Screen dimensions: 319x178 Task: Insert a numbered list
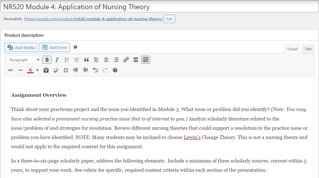coord(77,60)
